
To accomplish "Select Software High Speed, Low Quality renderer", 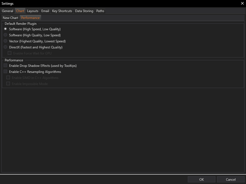I will [x=6, y=29].
